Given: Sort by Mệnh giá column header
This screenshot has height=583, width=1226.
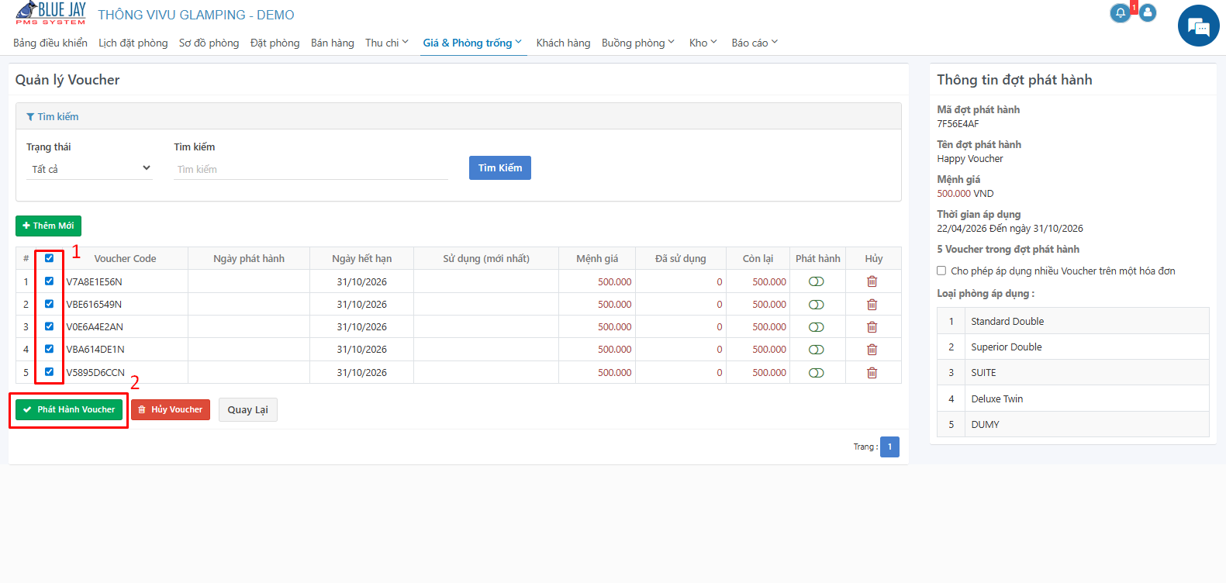Looking at the screenshot, I should tap(597, 258).
